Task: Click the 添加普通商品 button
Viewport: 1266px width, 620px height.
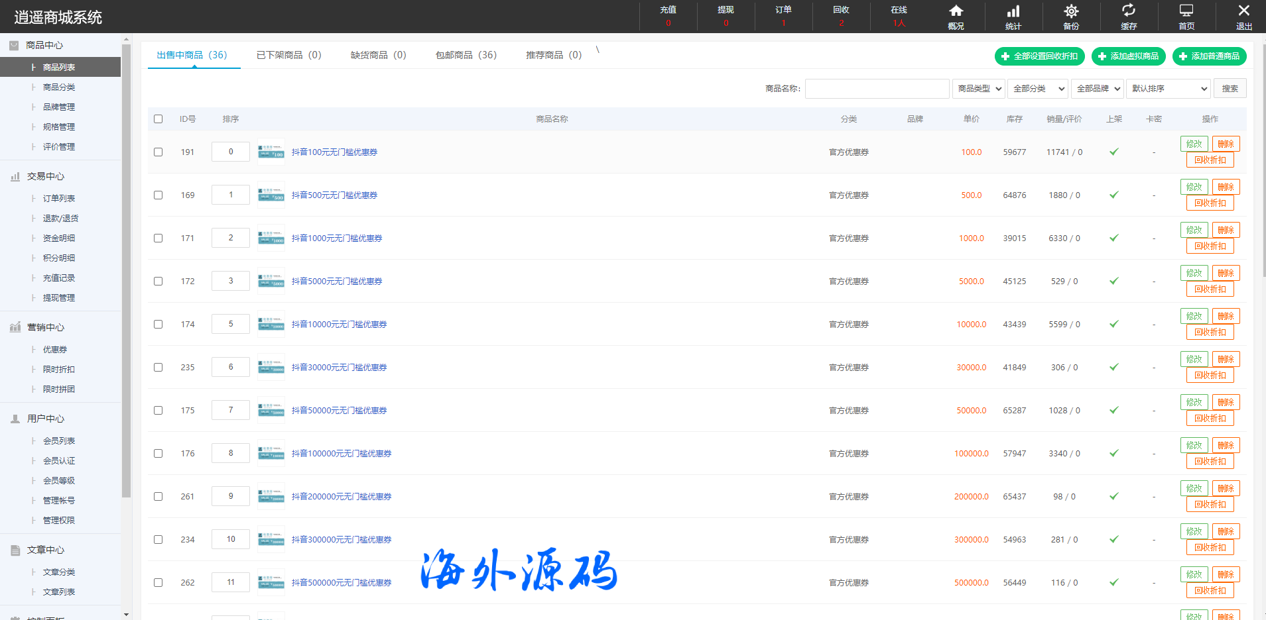Action: (1209, 56)
